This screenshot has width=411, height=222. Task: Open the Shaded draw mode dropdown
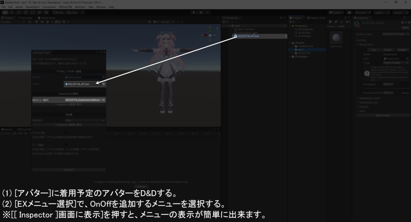[x=13, y=22]
